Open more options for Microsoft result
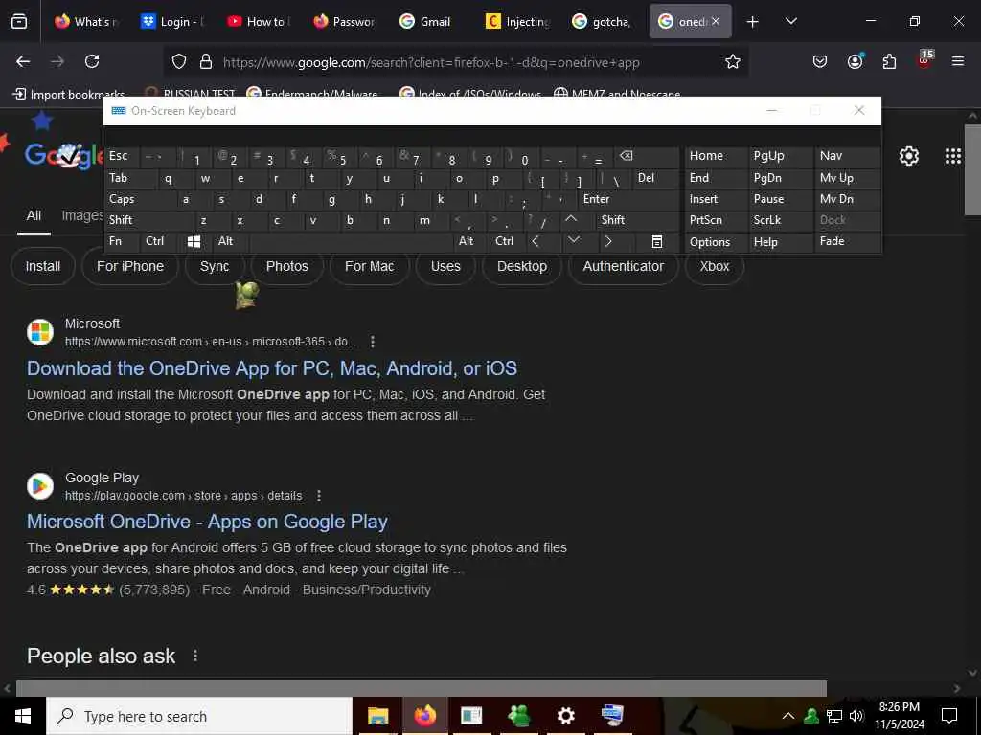The height and width of the screenshot is (735, 981). 373,342
